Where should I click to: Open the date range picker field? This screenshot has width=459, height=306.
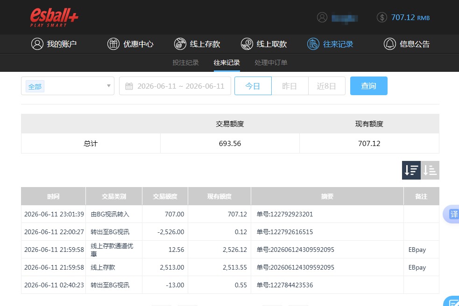[x=175, y=86]
